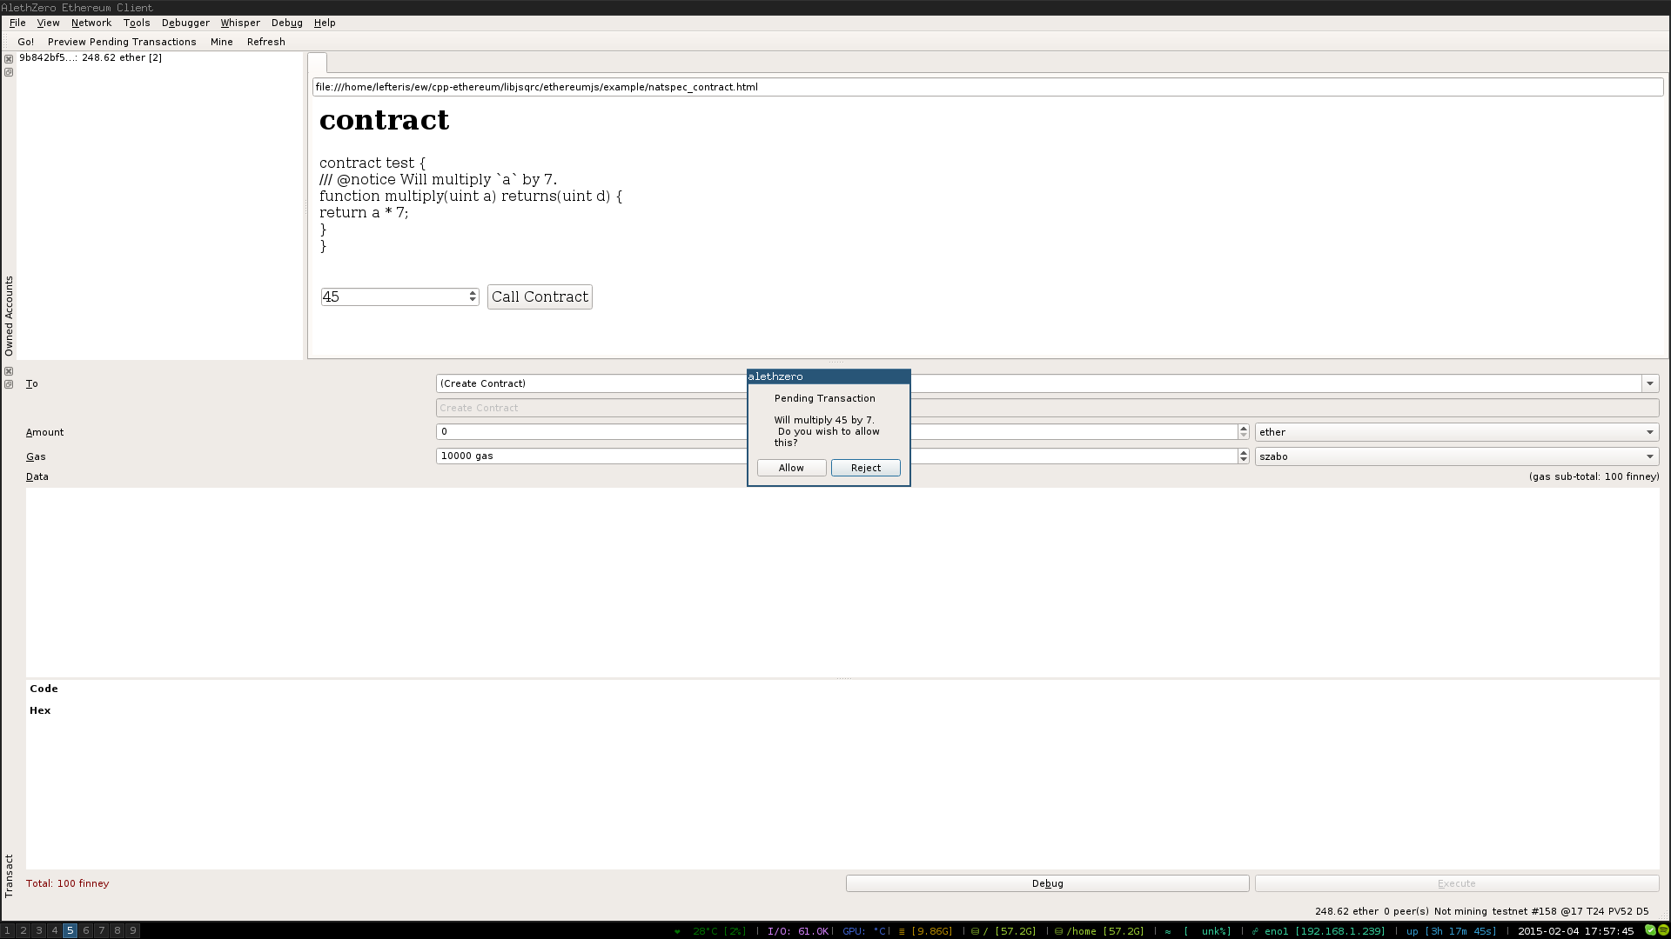Switch to workspace 9
This screenshot has height=939, width=1671.
(133, 930)
